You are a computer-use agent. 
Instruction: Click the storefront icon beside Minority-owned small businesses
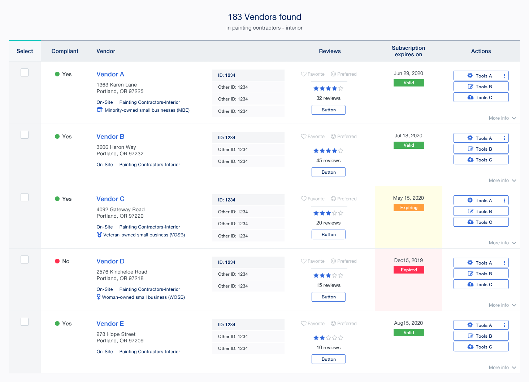point(100,110)
